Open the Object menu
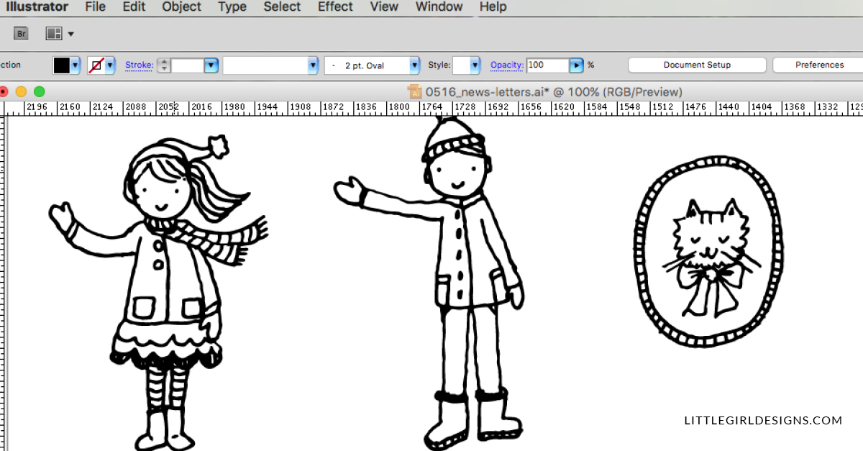Image resolution: width=863 pixels, height=451 pixels. tap(182, 7)
